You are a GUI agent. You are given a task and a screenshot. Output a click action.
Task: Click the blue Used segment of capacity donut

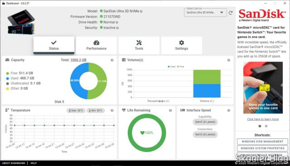tap(75, 81)
